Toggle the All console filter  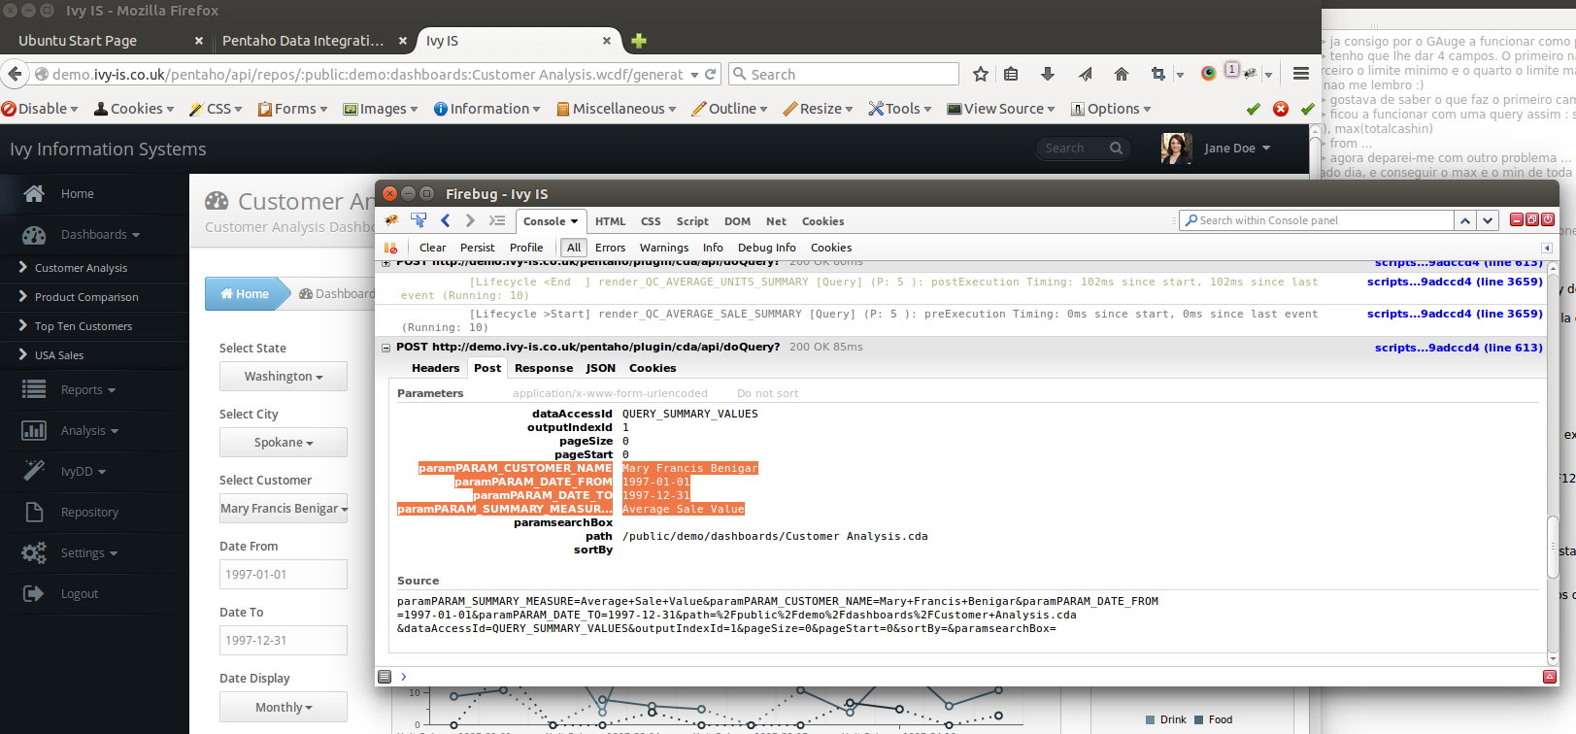[x=574, y=248]
